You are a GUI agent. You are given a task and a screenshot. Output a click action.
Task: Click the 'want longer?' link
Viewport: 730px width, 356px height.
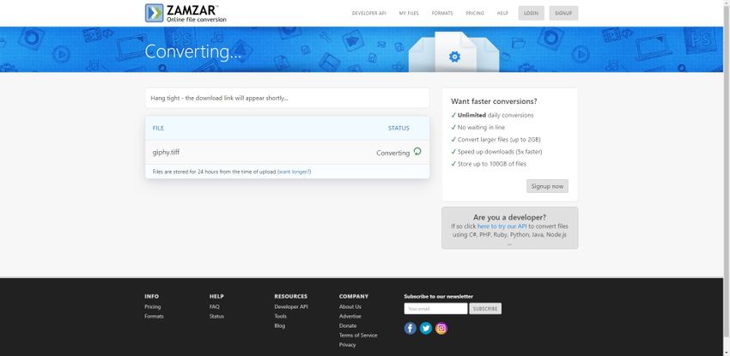(x=294, y=172)
